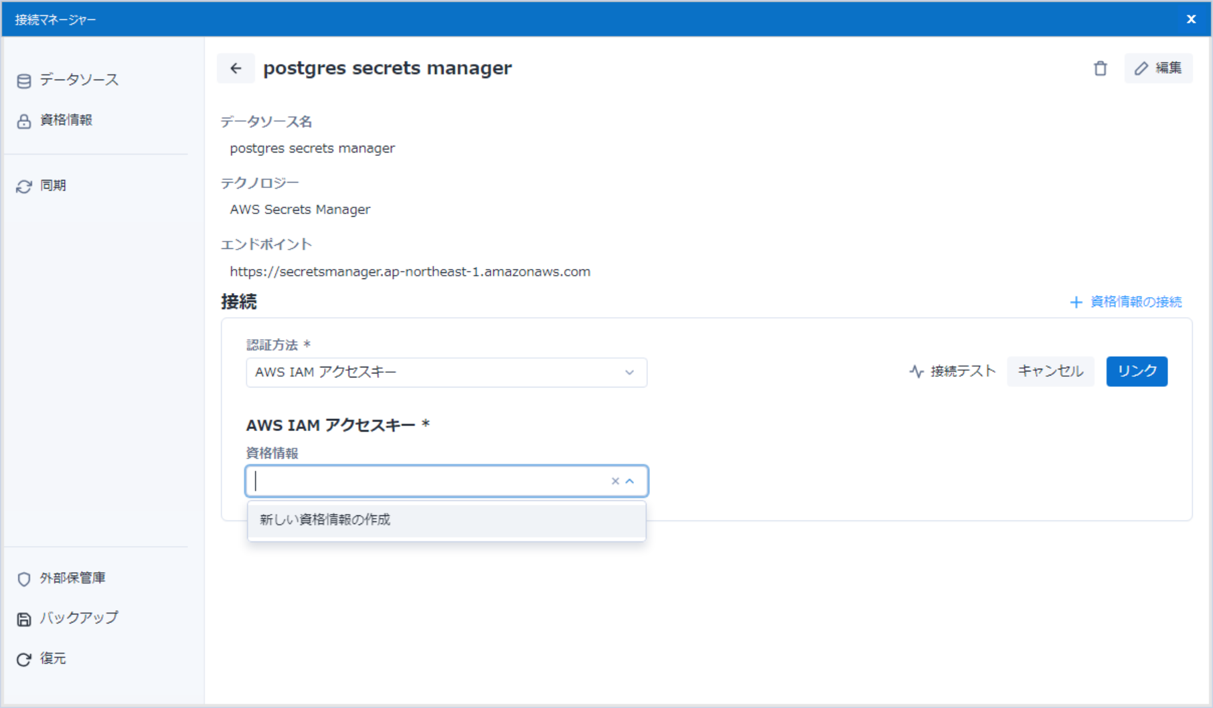The height and width of the screenshot is (708, 1213).
Task: Delete data source via trash icon
Action: (x=1101, y=68)
